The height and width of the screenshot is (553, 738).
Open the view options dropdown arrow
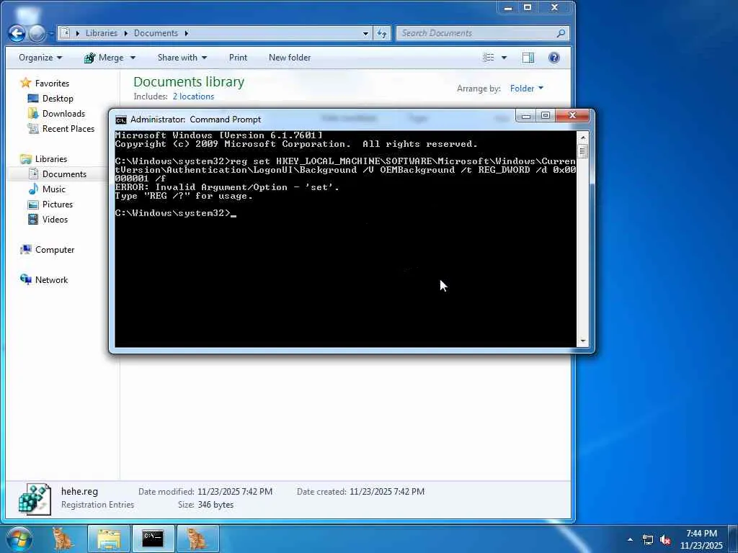504,58
